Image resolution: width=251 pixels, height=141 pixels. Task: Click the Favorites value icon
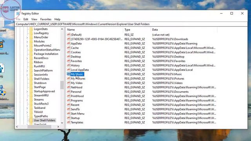69,61
